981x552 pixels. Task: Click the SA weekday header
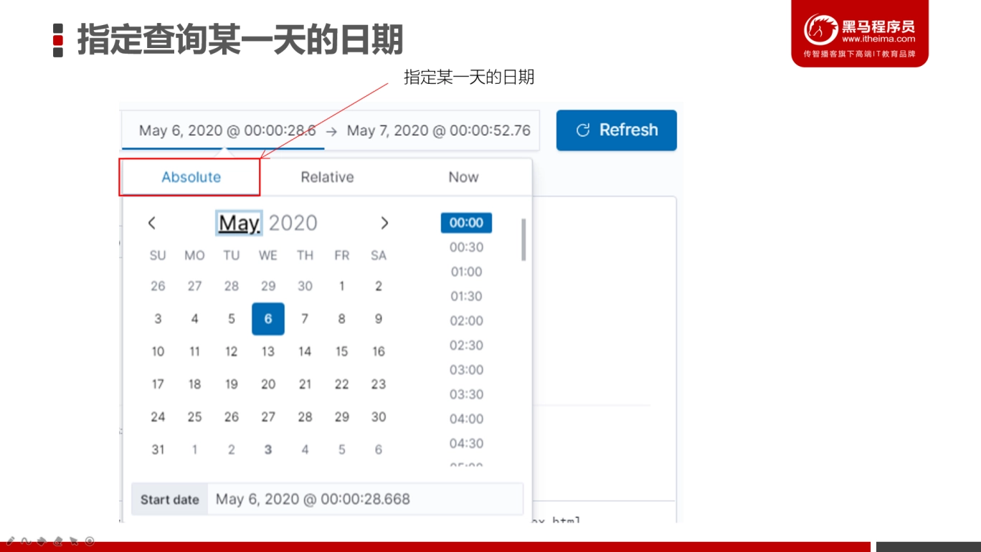pyautogui.click(x=379, y=255)
